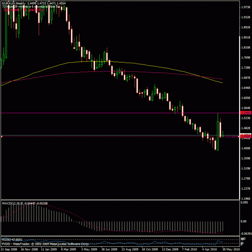Click the 1.4500 red price tag on axis
Screen dimensions: 252x252
tap(246, 136)
